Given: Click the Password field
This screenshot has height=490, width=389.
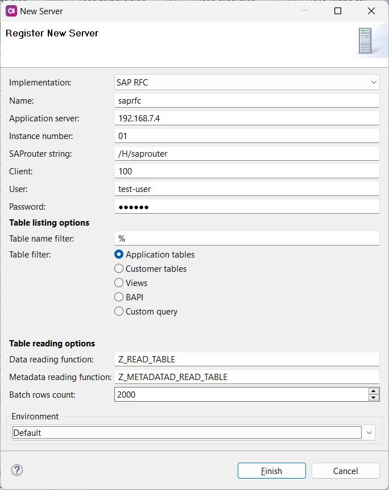Looking at the screenshot, I should [x=247, y=206].
